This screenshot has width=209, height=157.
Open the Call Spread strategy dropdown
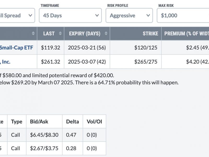[x=17, y=15]
